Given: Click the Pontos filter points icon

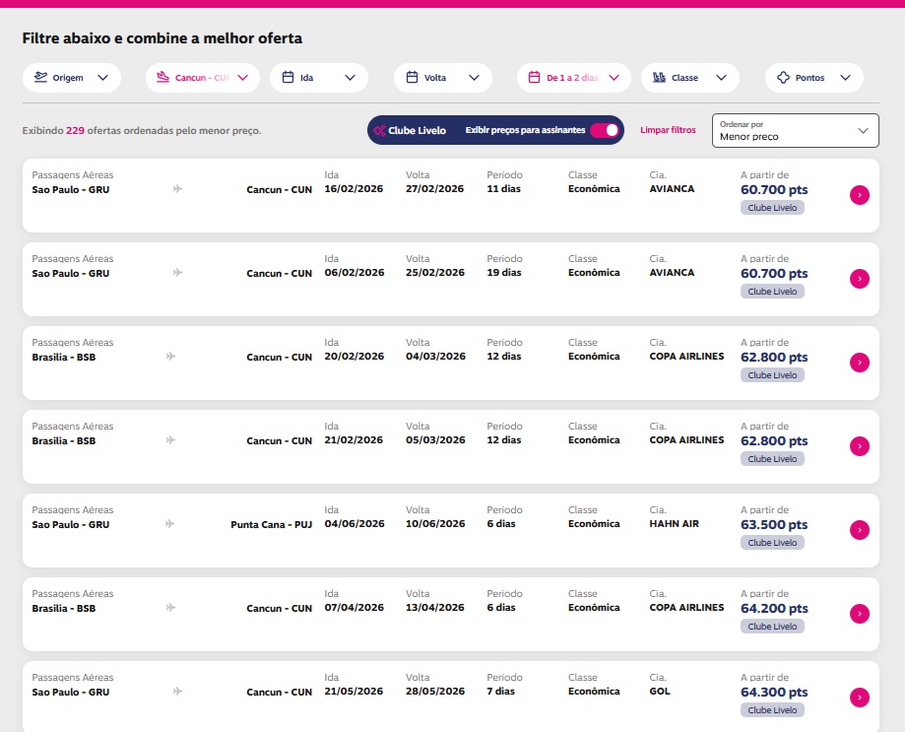Looking at the screenshot, I should pos(784,78).
